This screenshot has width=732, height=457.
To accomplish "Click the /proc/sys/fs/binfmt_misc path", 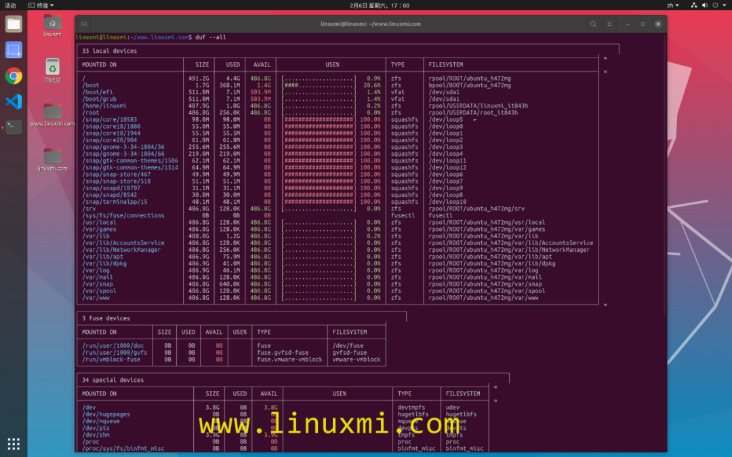I will click(x=123, y=449).
